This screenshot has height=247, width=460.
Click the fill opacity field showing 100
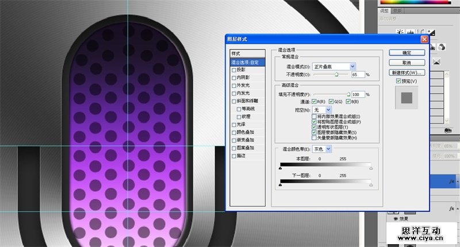point(358,94)
